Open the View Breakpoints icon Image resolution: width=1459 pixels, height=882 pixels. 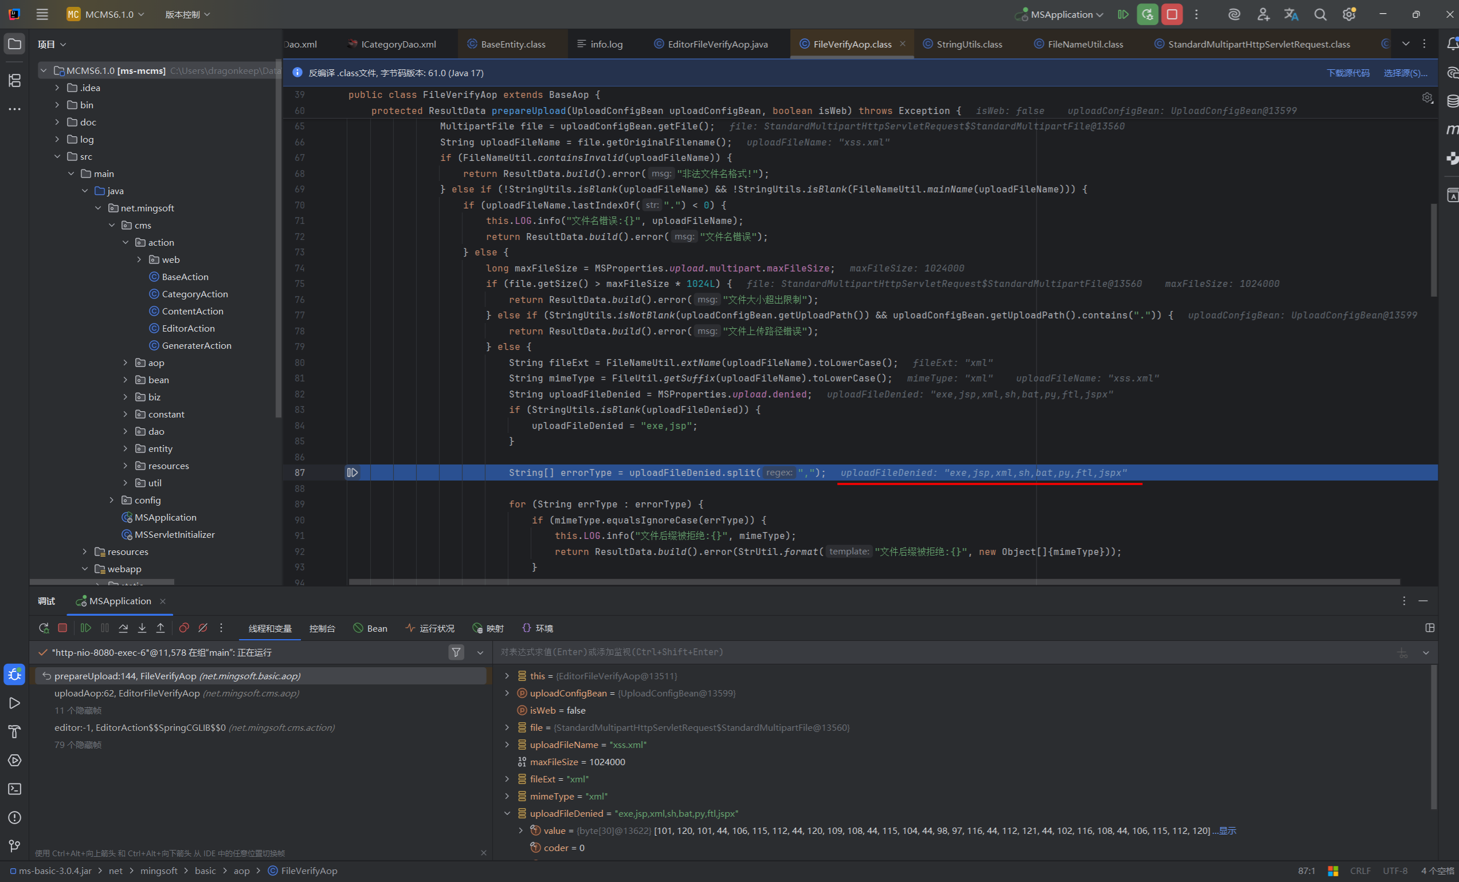(184, 628)
